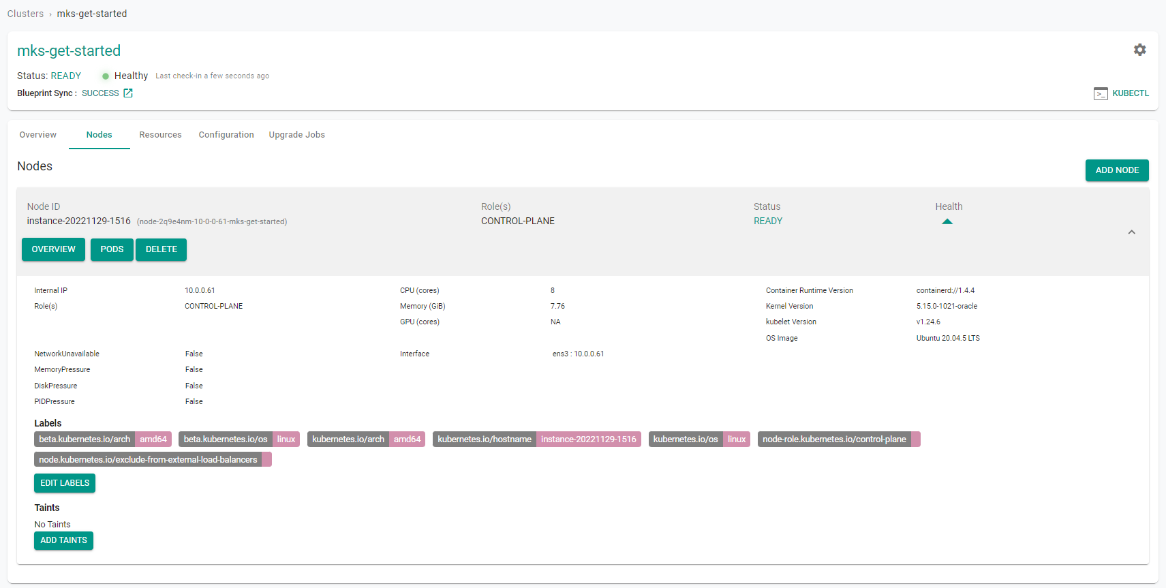Open cluster settings gear icon
Screen dimensions: 1166x588
pos(1139,50)
